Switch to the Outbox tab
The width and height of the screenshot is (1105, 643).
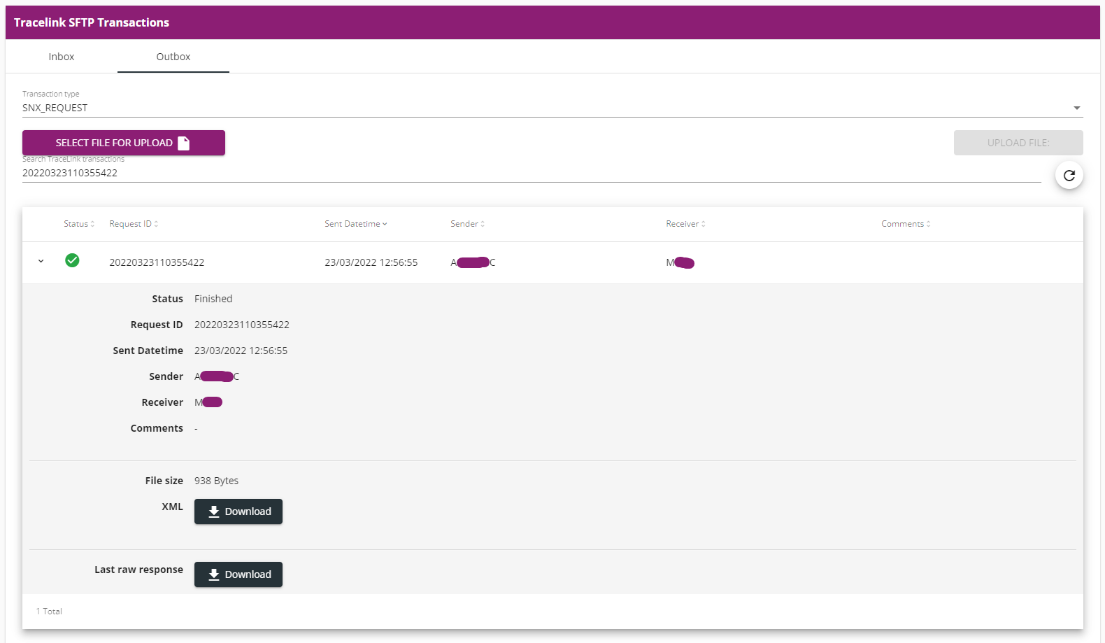point(173,57)
